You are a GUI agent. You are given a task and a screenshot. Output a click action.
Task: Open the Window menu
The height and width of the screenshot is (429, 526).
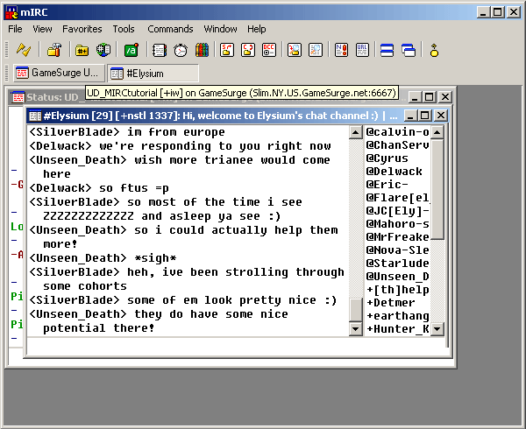(x=220, y=29)
